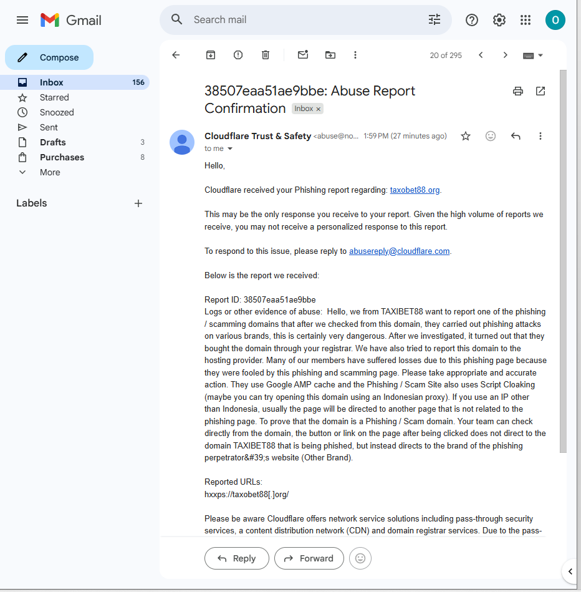Open the Purchases category
581x592 pixels.
(x=62, y=157)
